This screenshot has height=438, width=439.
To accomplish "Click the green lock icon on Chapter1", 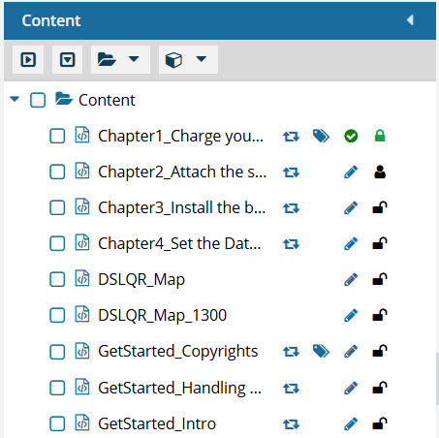I will point(380,136).
